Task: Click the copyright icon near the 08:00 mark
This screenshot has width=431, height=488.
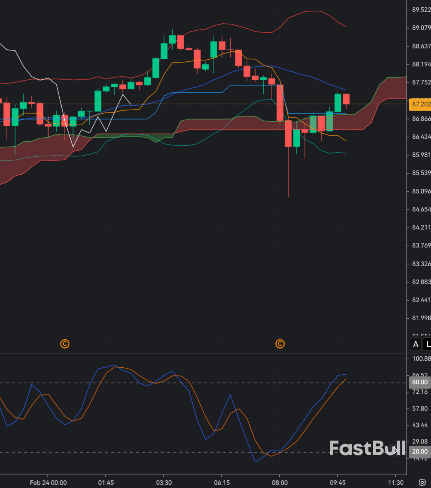Action: 280,344
